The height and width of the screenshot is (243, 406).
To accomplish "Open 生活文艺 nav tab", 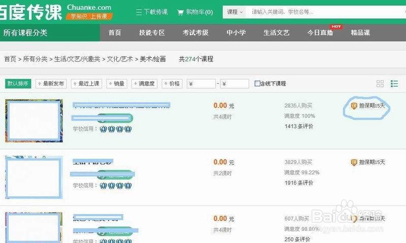I will 276,32.
